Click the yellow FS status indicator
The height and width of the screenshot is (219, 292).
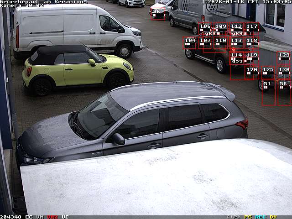click(248, 217)
